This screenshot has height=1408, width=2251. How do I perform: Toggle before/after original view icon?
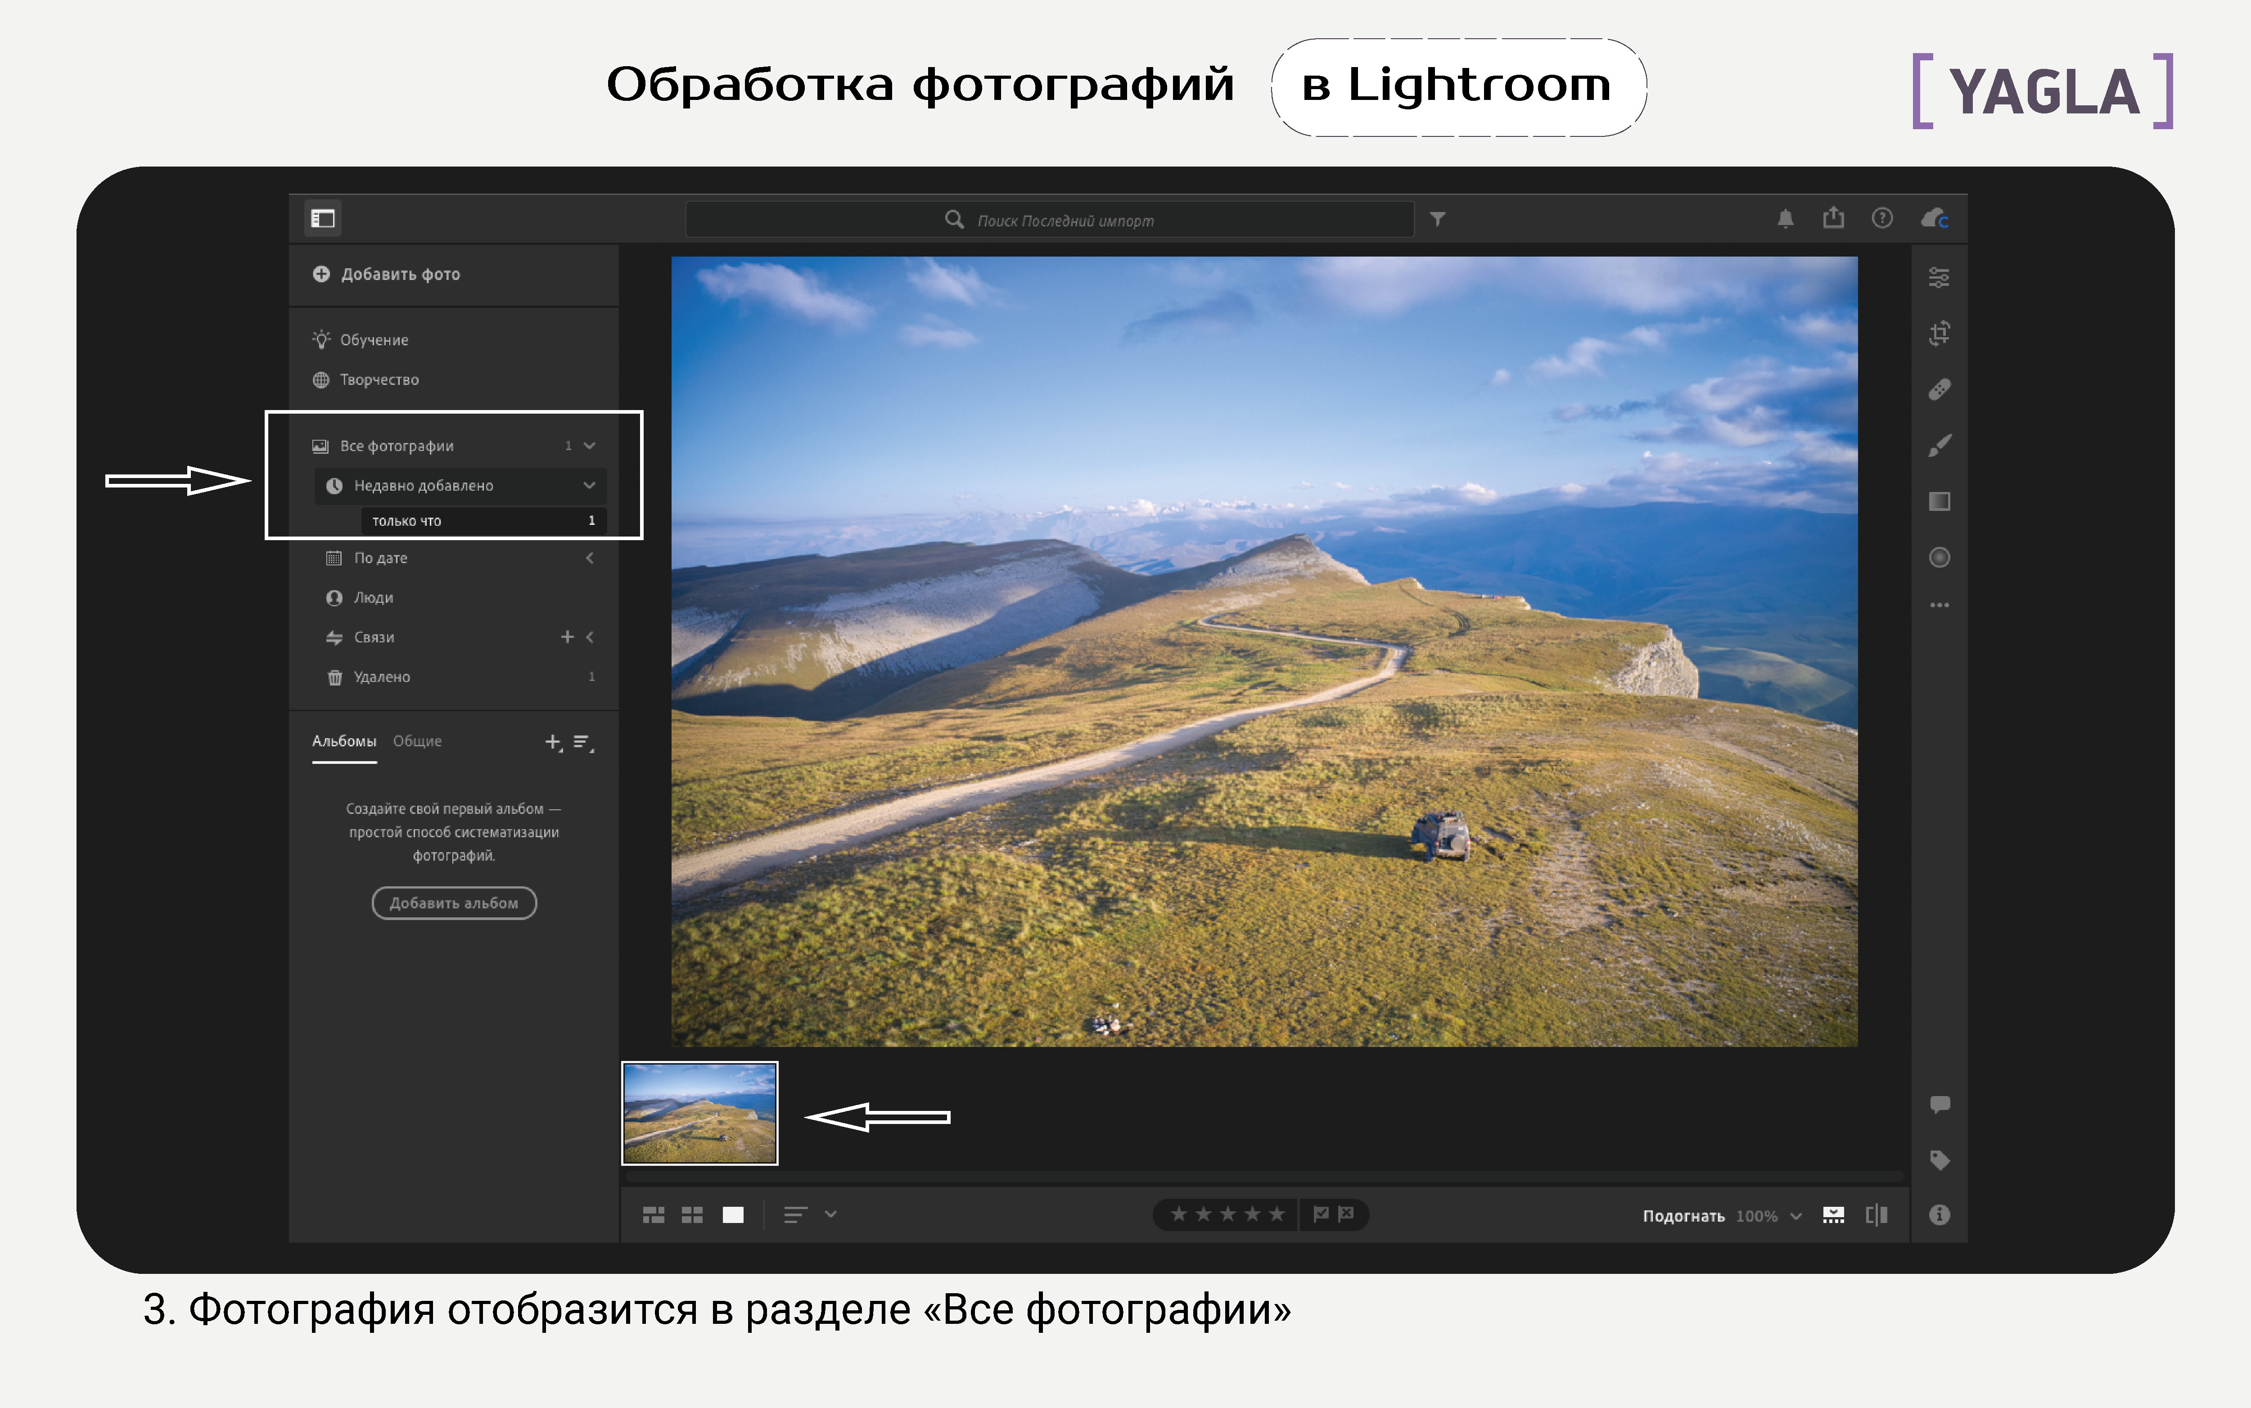(x=1877, y=1214)
